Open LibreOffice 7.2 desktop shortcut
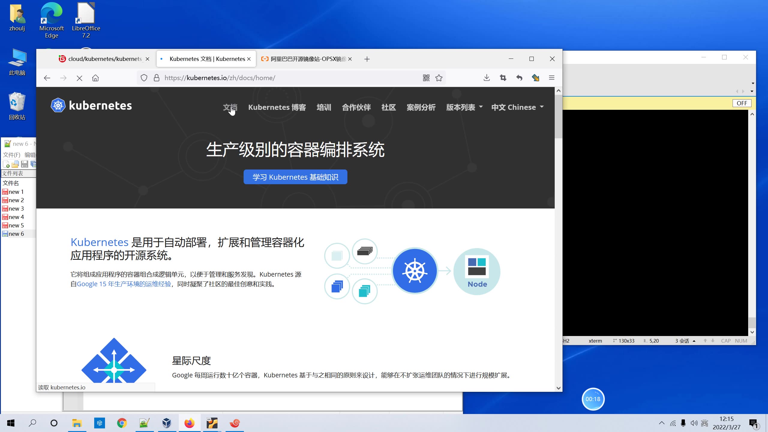This screenshot has width=768, height=432. click(86, 20)
